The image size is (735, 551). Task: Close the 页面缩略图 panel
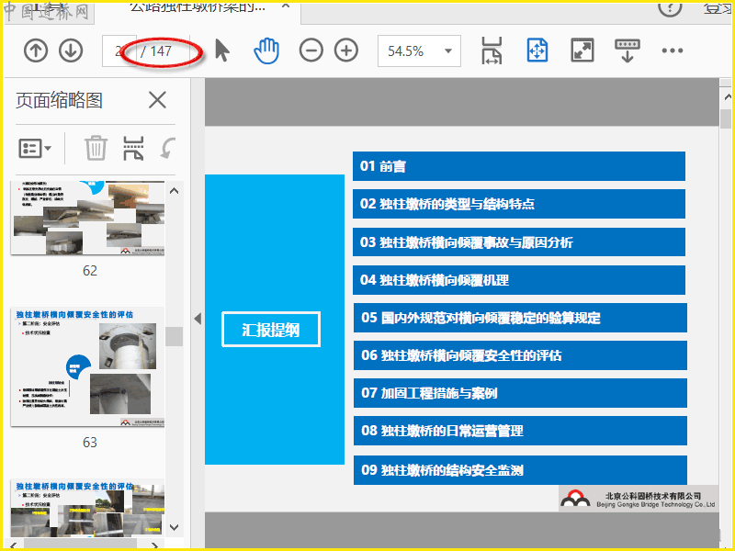pos(157,100)
